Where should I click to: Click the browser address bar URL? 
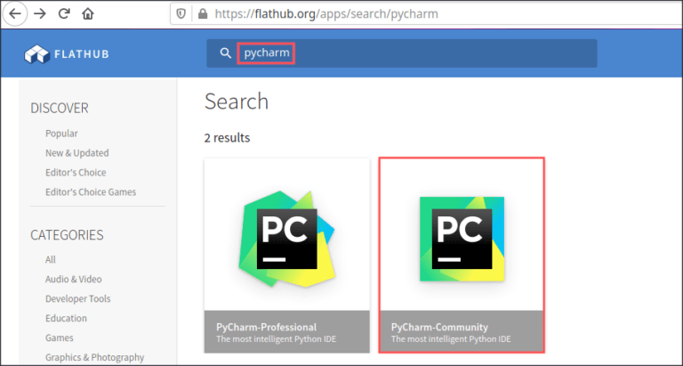point(326,14)
